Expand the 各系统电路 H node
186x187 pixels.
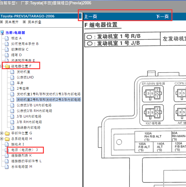(2, 139)
